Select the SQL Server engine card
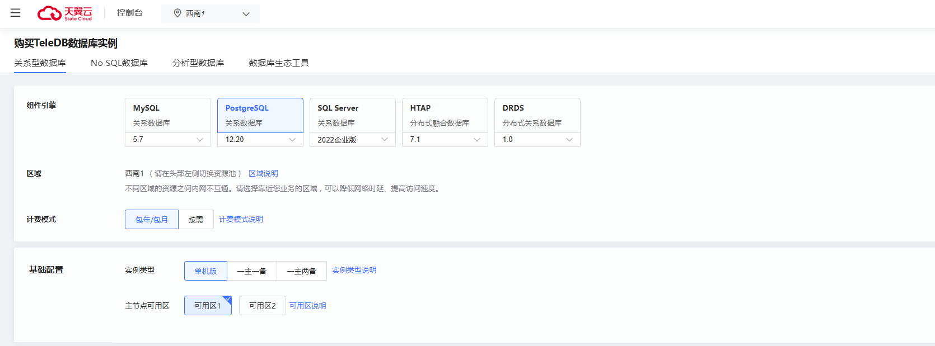Viewport: 935px width, 346px height. (353, 115)
